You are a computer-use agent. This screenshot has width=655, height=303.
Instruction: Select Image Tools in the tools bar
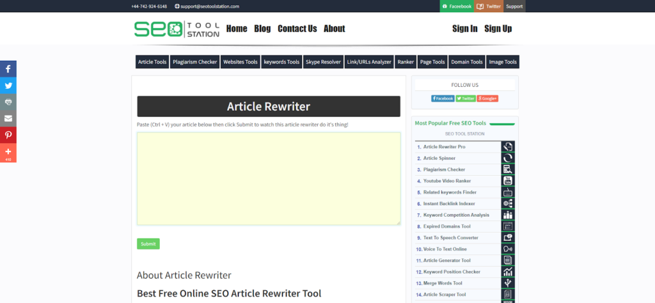coord(502,62)
